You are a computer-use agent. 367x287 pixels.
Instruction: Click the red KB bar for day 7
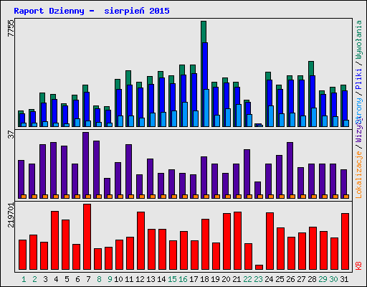87,237
